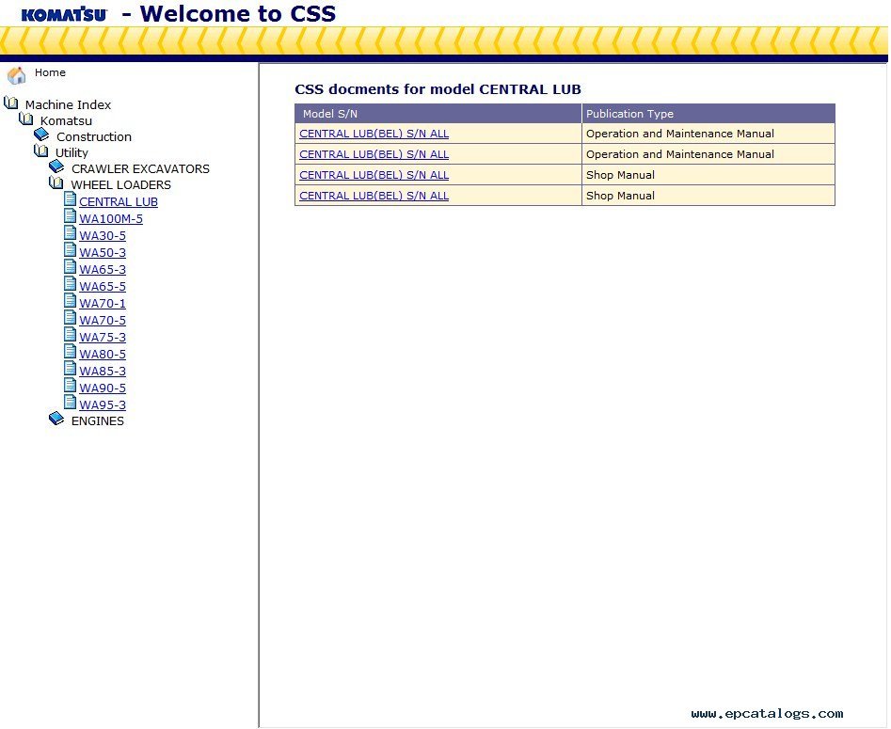Open the WA65-5 model link
The width and height of the screenshot is (891, 729).
[x=103, y=287]
